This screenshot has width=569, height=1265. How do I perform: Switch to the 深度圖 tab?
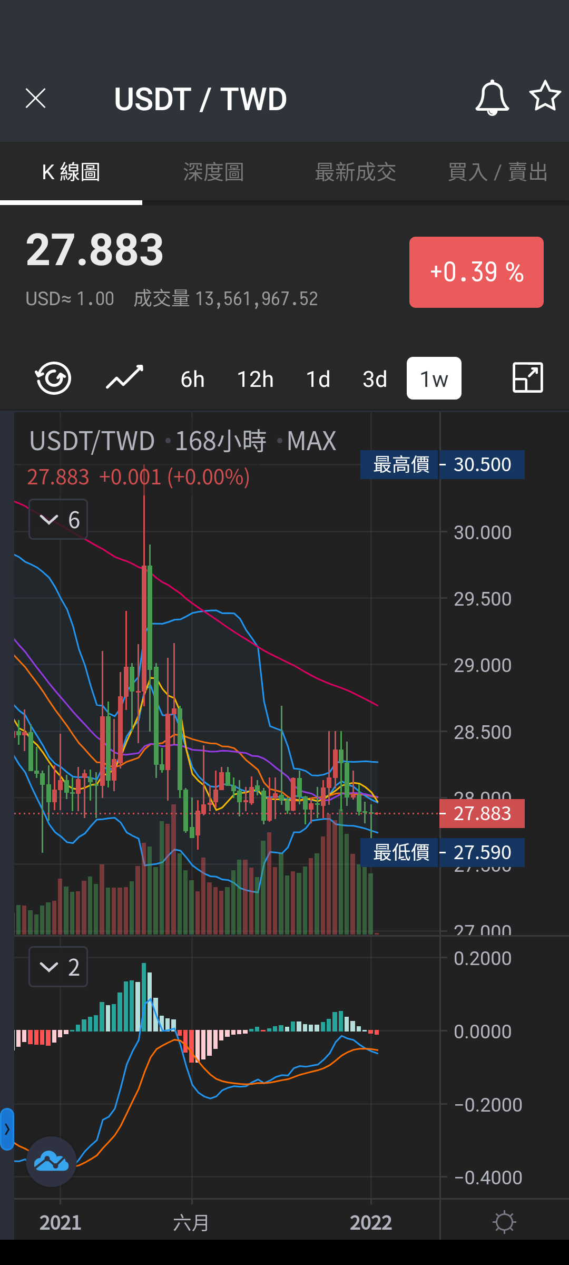[x=213, y=172]
